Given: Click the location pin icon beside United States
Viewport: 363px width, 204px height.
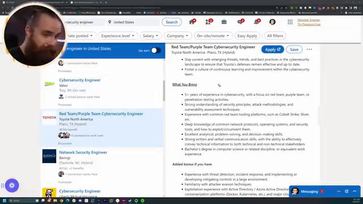Looking at the screenshot, I should coord(109,22).
